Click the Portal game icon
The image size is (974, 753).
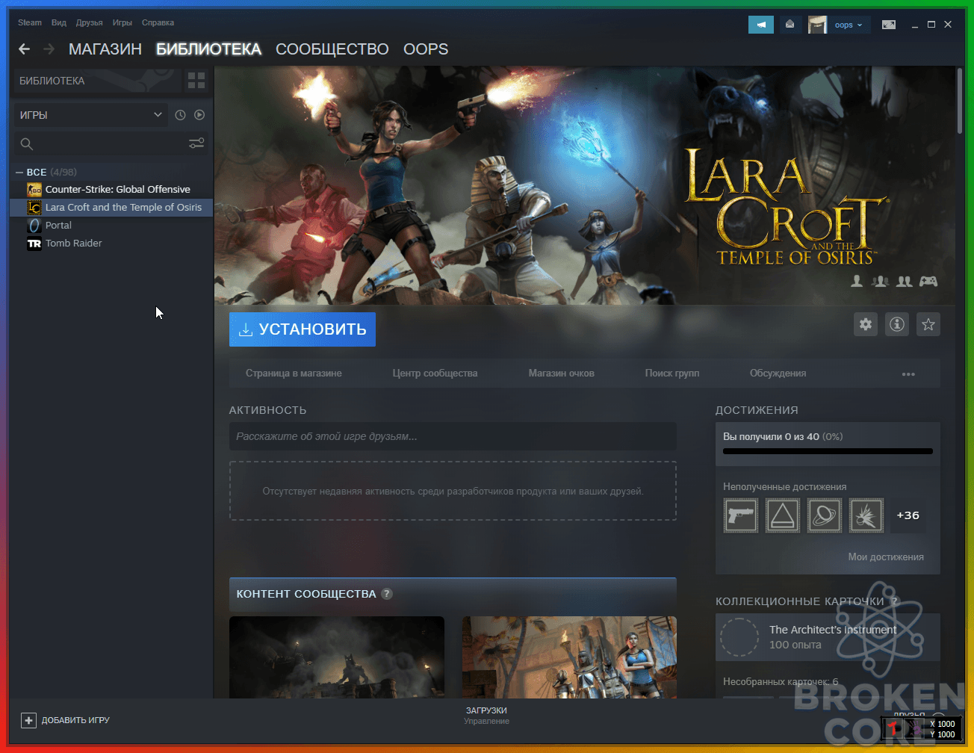(34, 225)
